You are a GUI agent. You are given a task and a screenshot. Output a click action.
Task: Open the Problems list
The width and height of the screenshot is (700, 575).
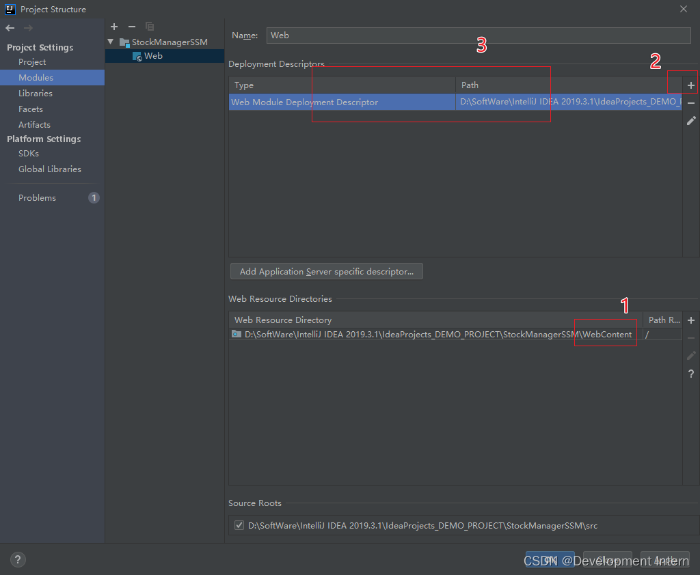(37, 197)
